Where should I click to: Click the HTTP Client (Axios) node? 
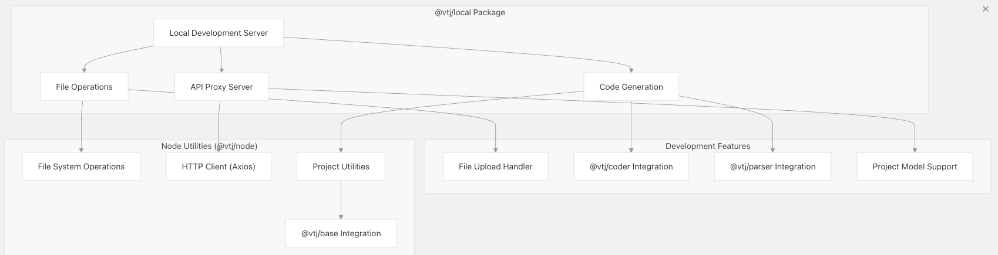coord(219,166)
